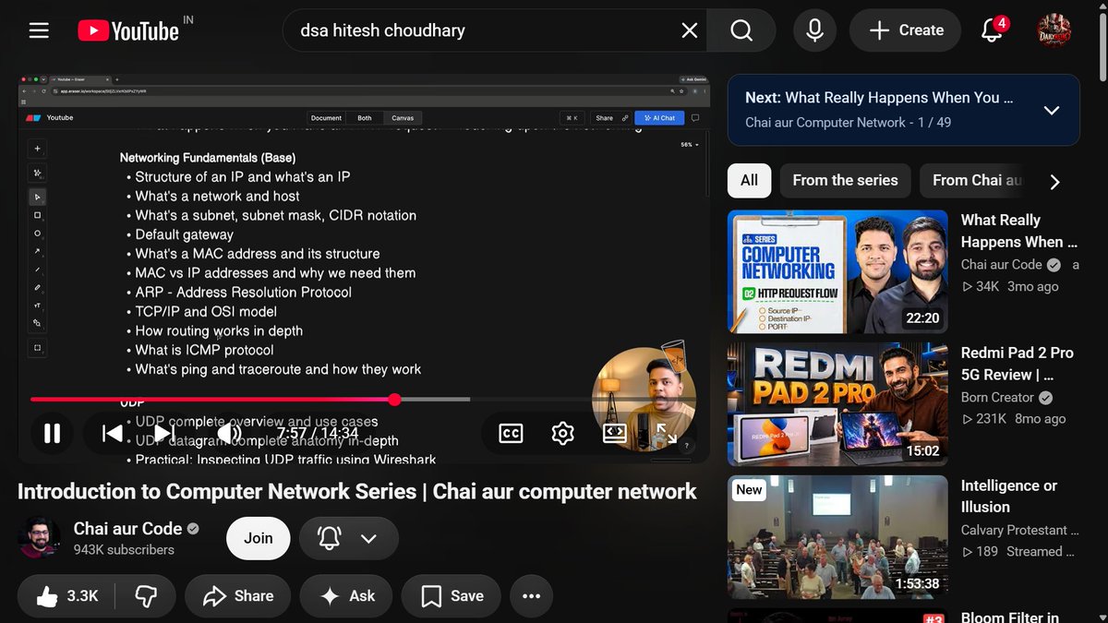Open the notifications bell
Image resolution: width=1108 pixels, height=623 pixels.
992,30
